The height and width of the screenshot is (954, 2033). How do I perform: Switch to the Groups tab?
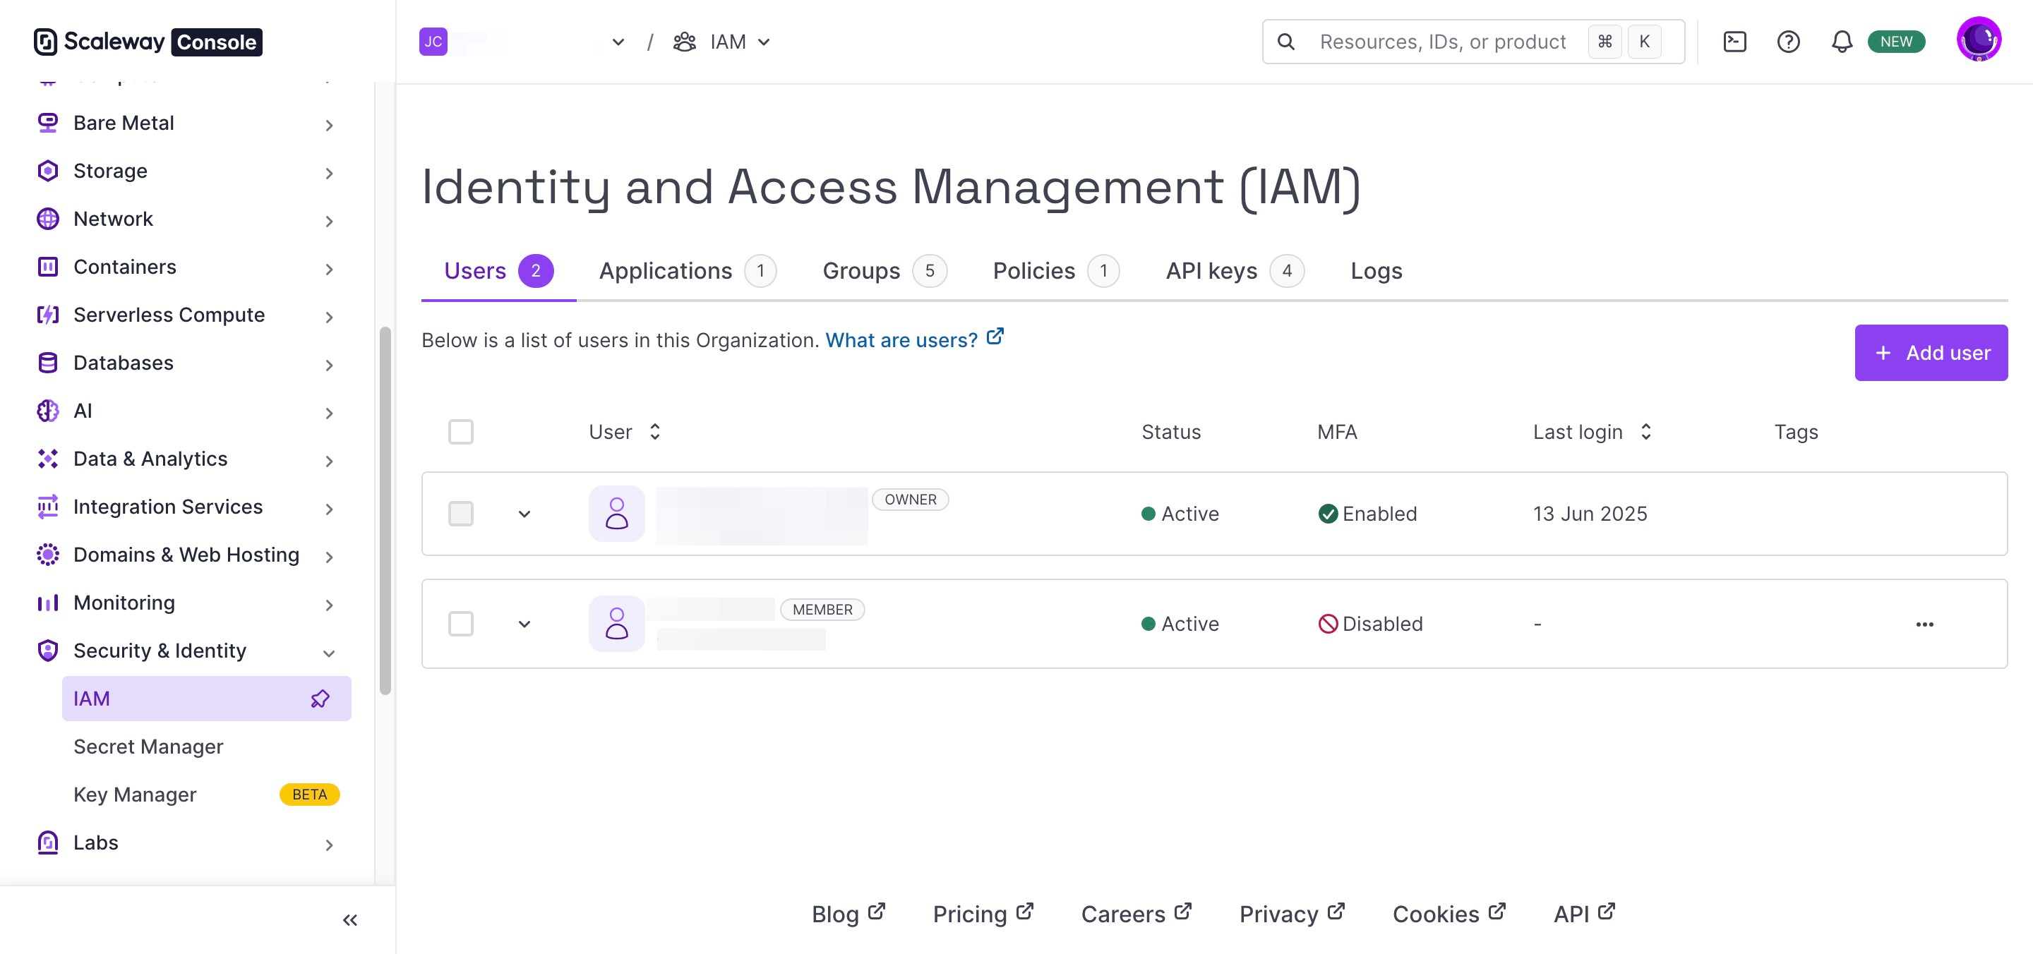click(x=884, y=271)
